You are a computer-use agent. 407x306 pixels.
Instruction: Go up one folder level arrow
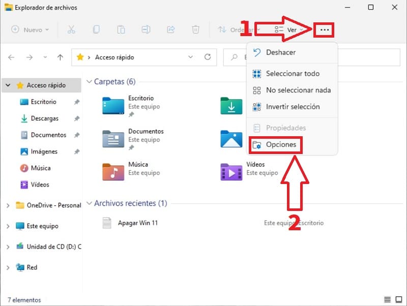click(x=60, y=57)
